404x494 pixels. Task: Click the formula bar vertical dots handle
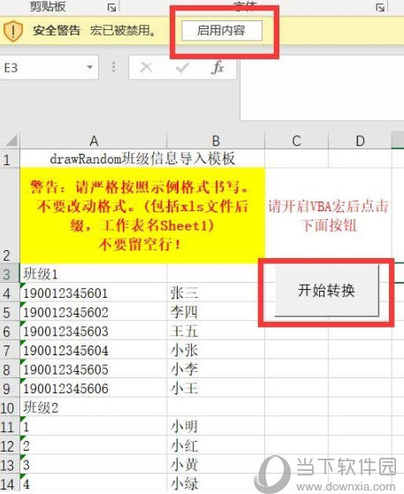click(114, 67)
